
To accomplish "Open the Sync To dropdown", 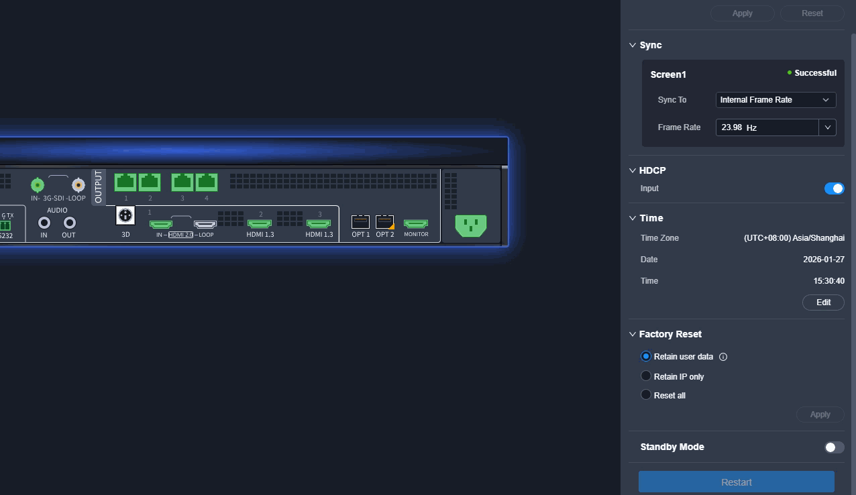I will pyautogui.click(x=775, y=100).
